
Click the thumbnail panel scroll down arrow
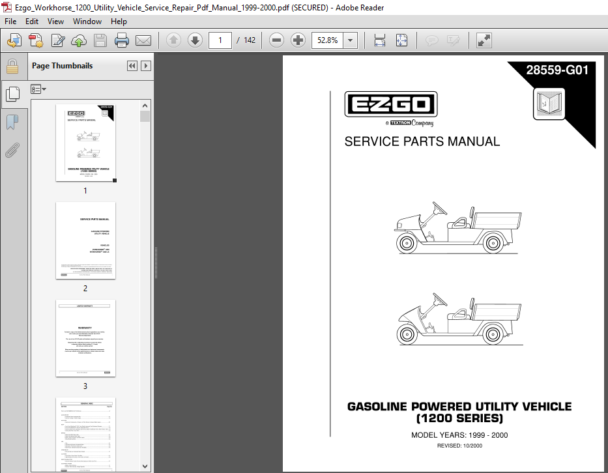point(145,466)
